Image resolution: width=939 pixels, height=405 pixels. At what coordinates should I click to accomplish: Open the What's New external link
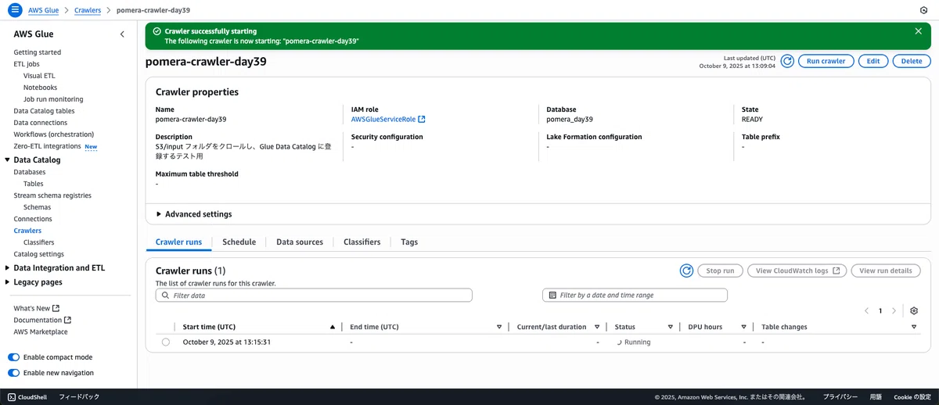point(36,308)
